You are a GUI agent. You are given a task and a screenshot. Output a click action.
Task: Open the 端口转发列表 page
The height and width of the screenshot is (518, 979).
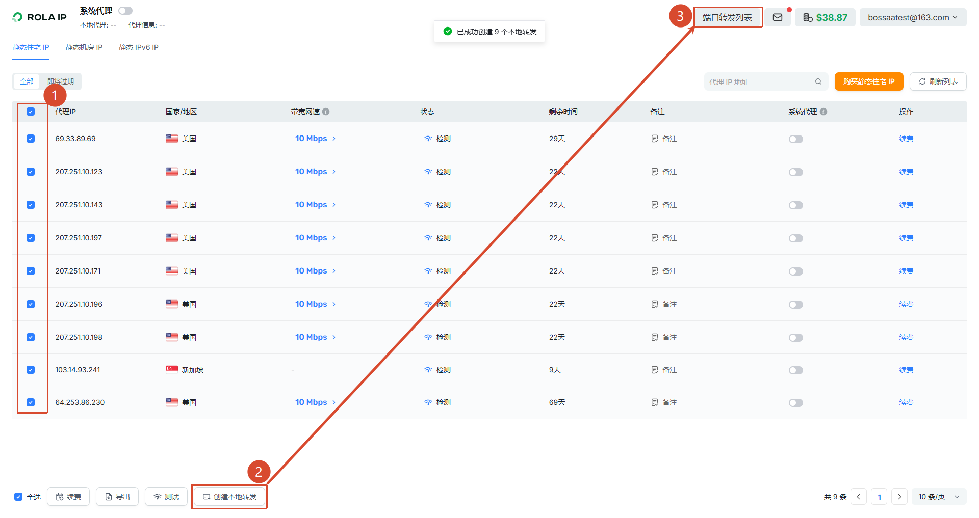coord(728,17)
